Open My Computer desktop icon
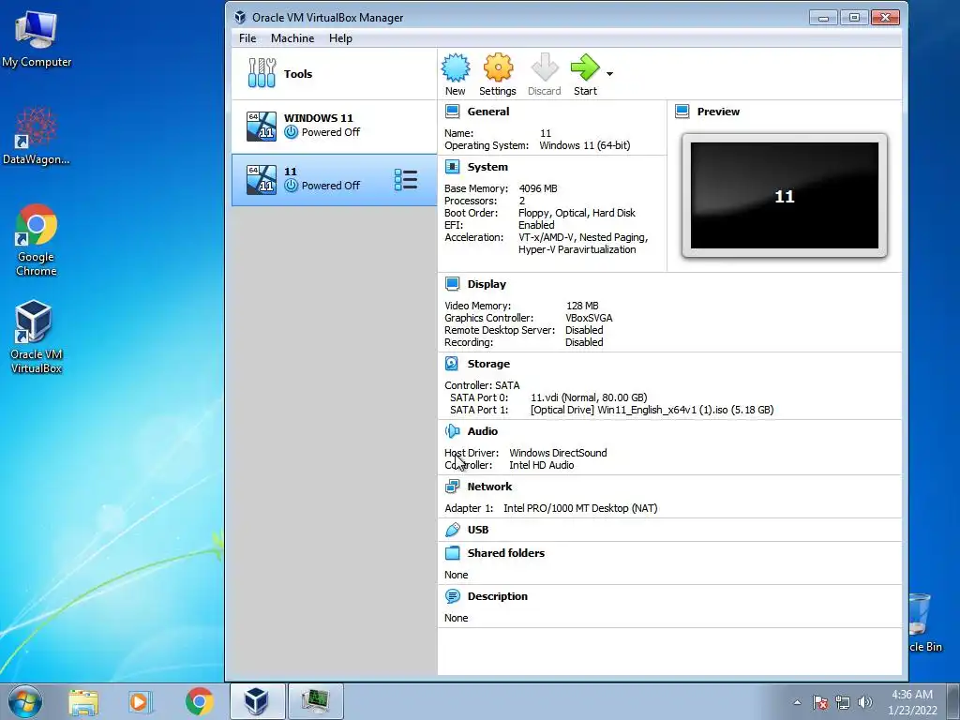The height and width of the screenshot is (720, 960). click(x=37, y=39)
